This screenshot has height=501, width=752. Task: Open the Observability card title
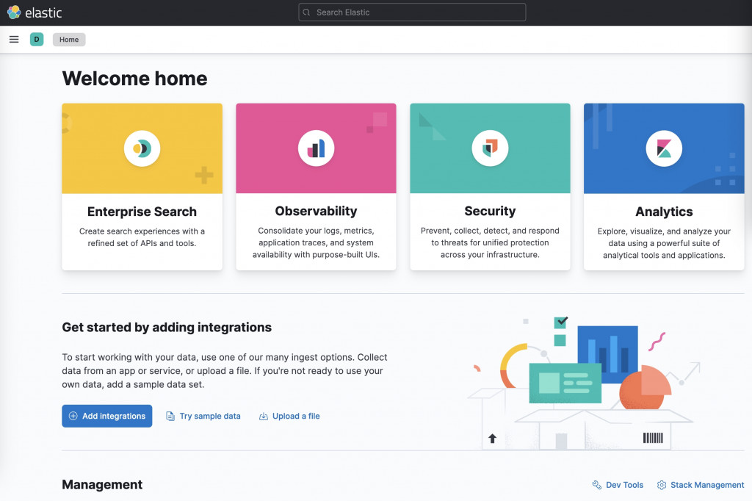(316, 211)
